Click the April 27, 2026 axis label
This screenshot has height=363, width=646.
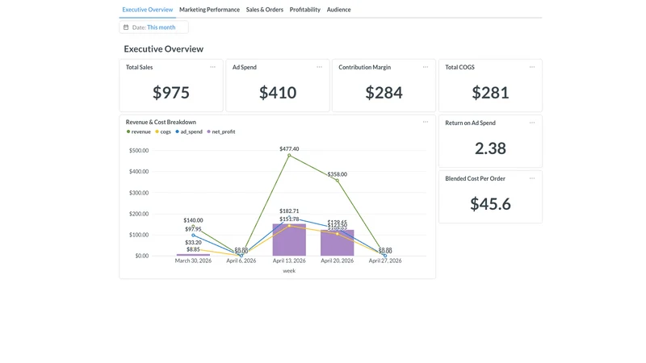pos(385,261)
